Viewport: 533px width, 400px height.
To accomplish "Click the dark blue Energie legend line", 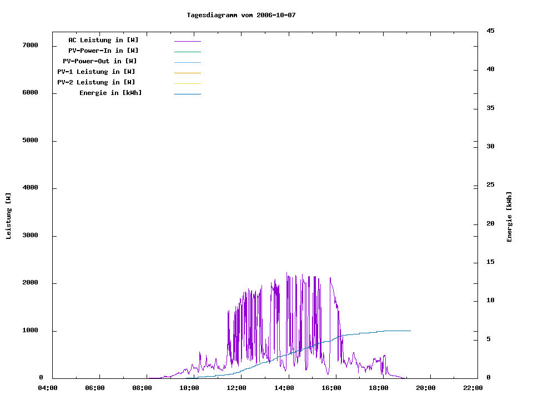I will pos(187,94).
